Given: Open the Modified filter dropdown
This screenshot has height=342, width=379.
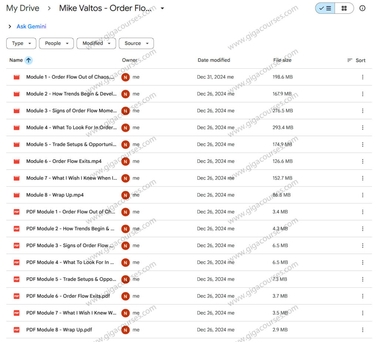Looking at the screenshot, I should click(x=96, y=43).
